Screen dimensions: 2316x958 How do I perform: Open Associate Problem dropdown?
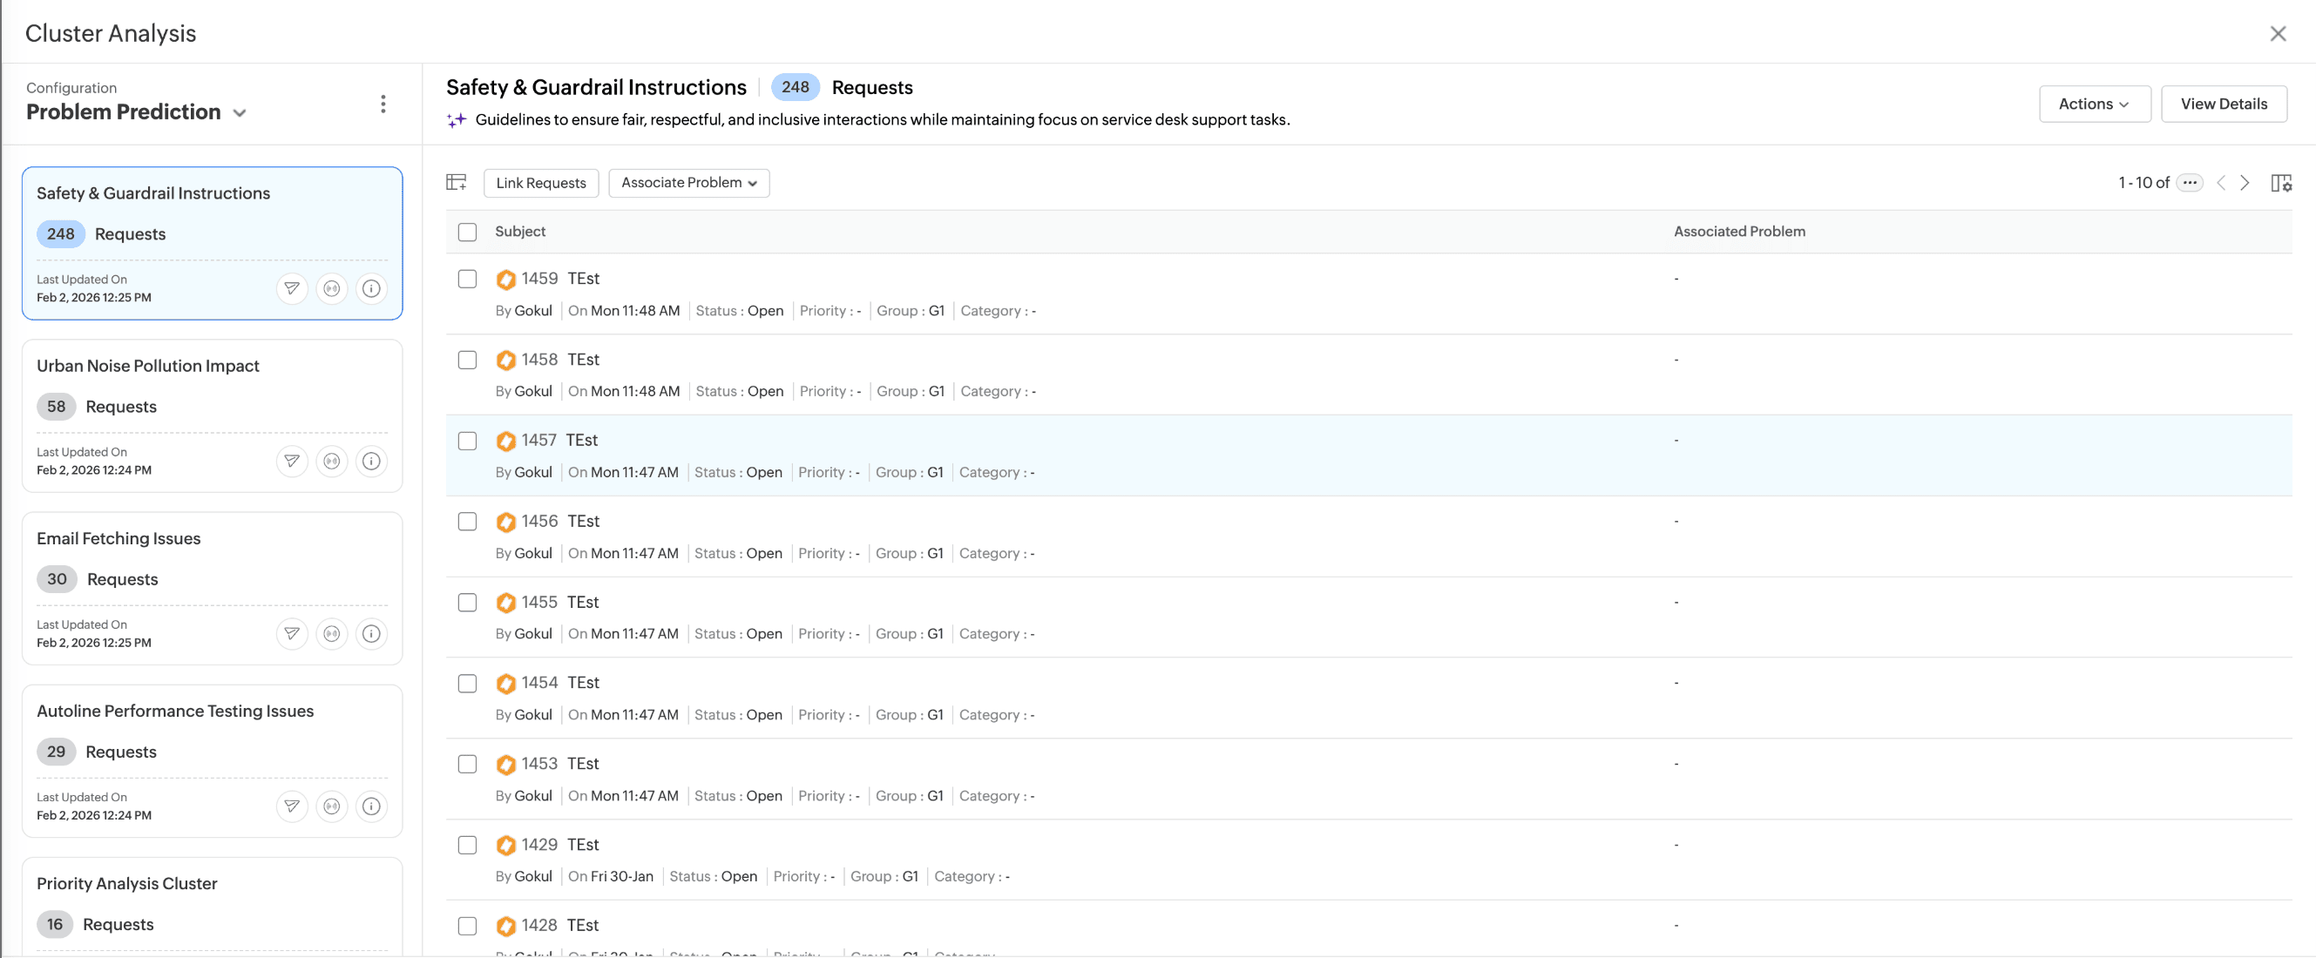coord(688,182)
